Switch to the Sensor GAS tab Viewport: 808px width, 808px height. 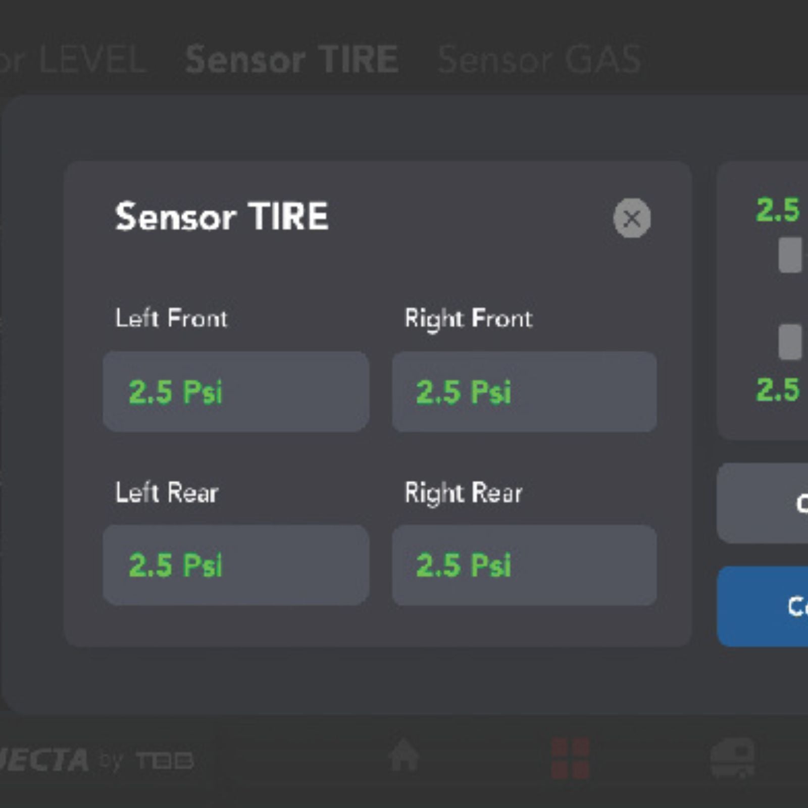pos(540,60)
